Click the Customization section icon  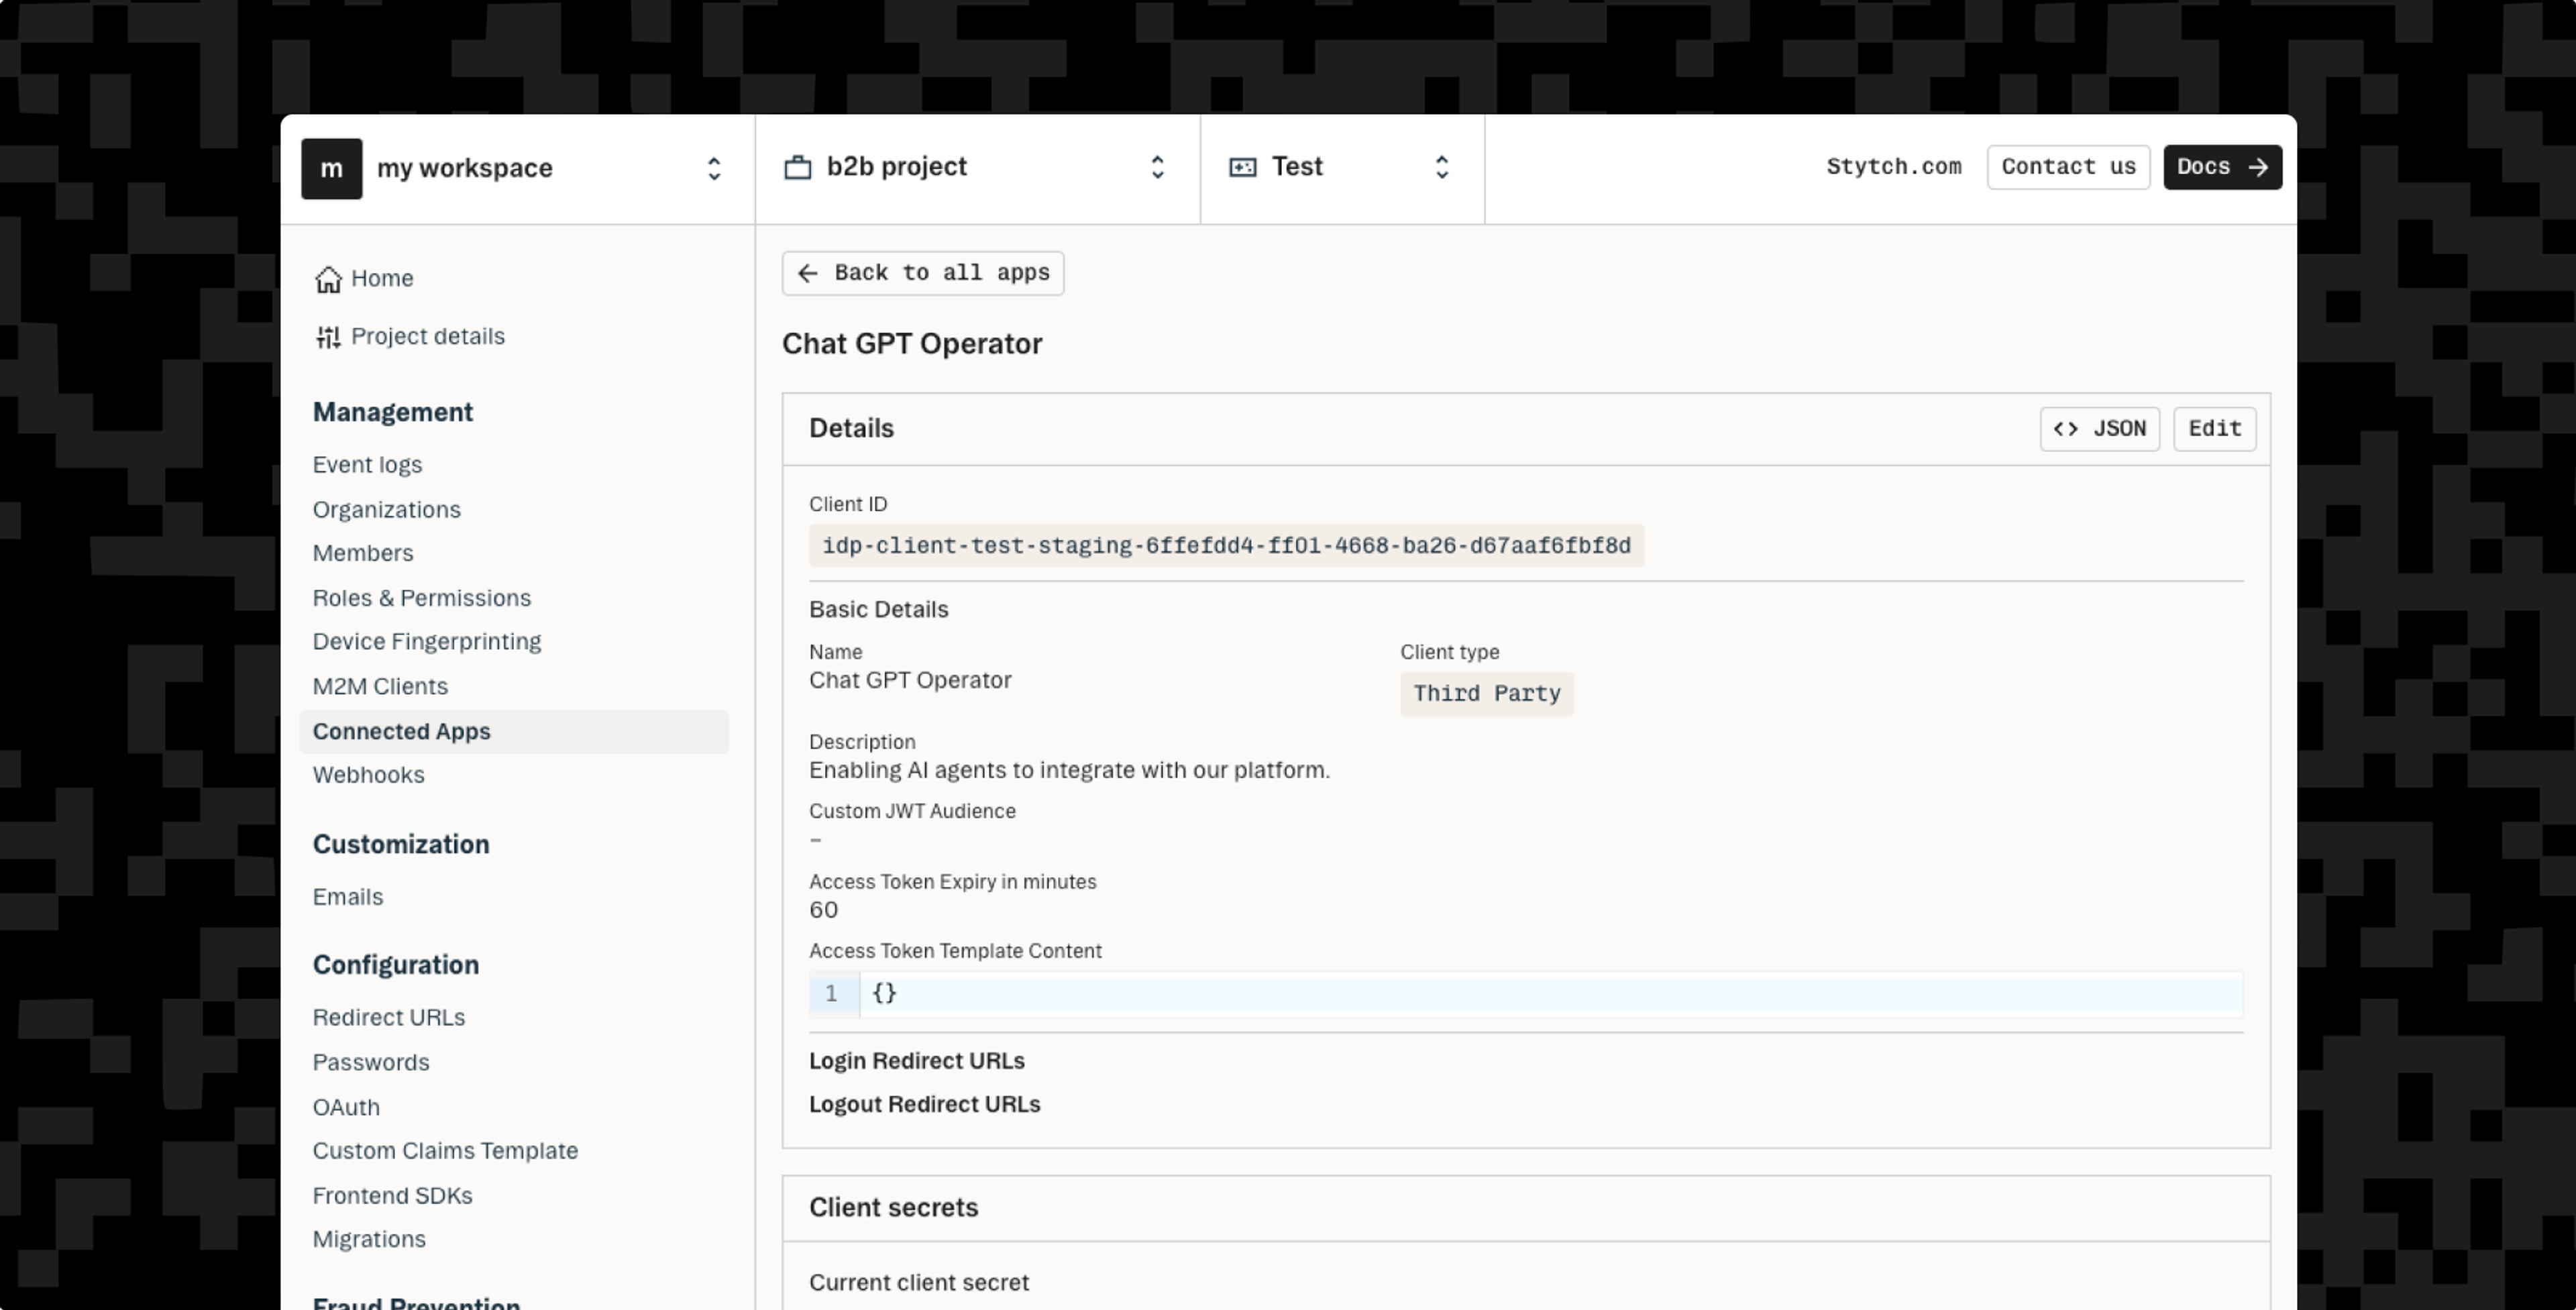point(401,844)
